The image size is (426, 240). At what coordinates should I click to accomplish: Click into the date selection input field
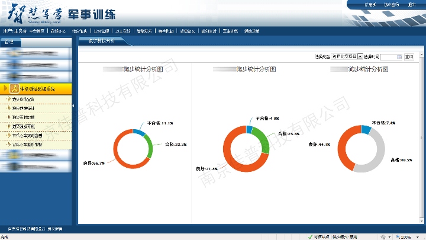click(388, 57)
